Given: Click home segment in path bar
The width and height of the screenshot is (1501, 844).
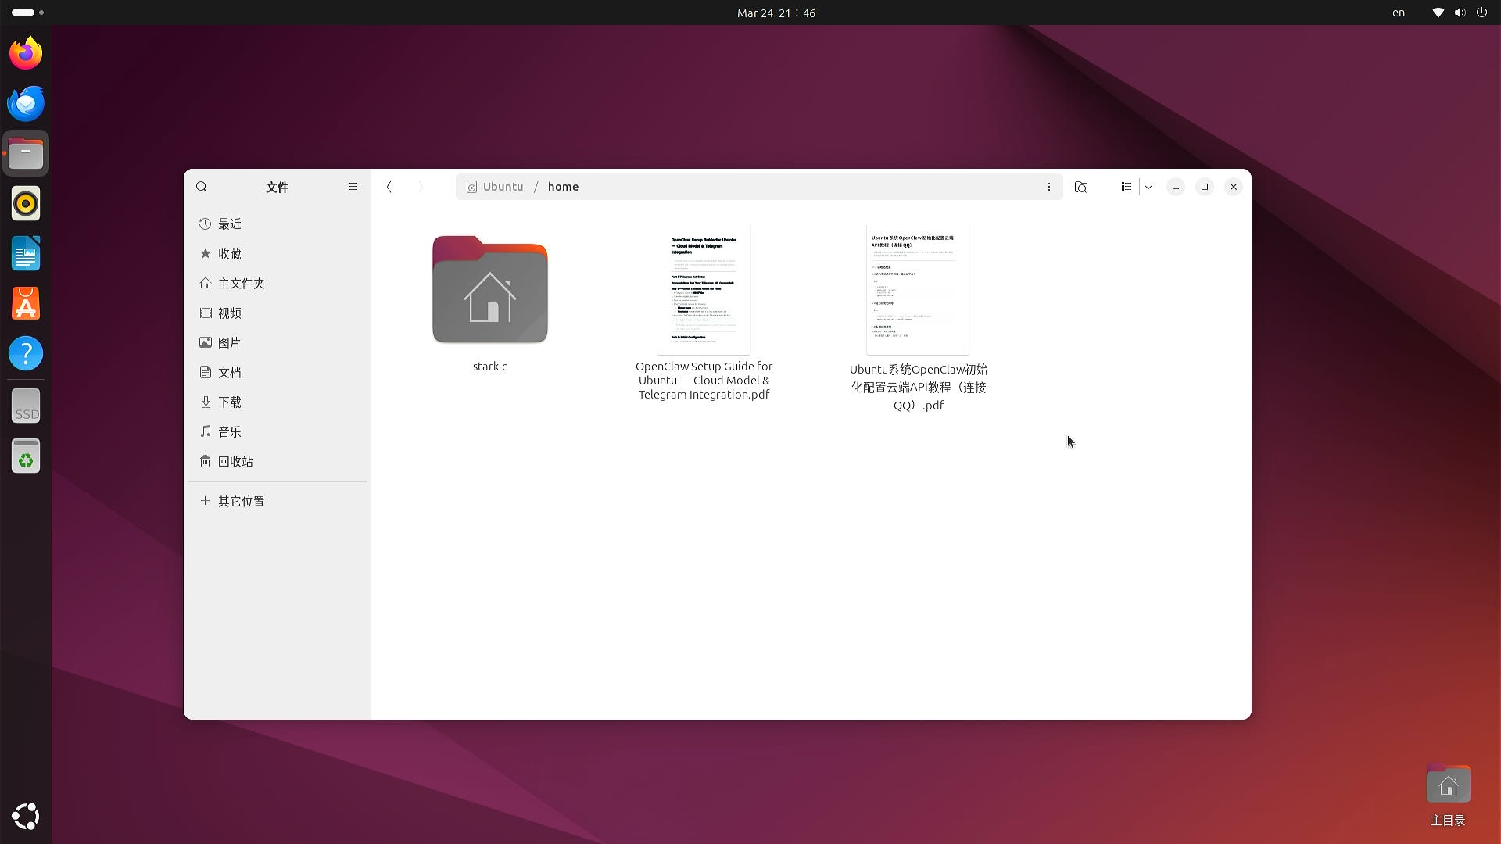Looking at the screenshot, I should 563,187.
